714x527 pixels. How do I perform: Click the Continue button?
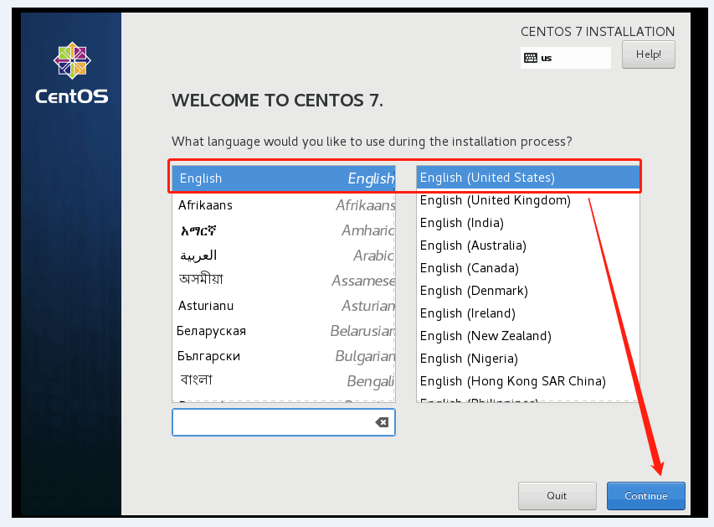coord(645,495)
